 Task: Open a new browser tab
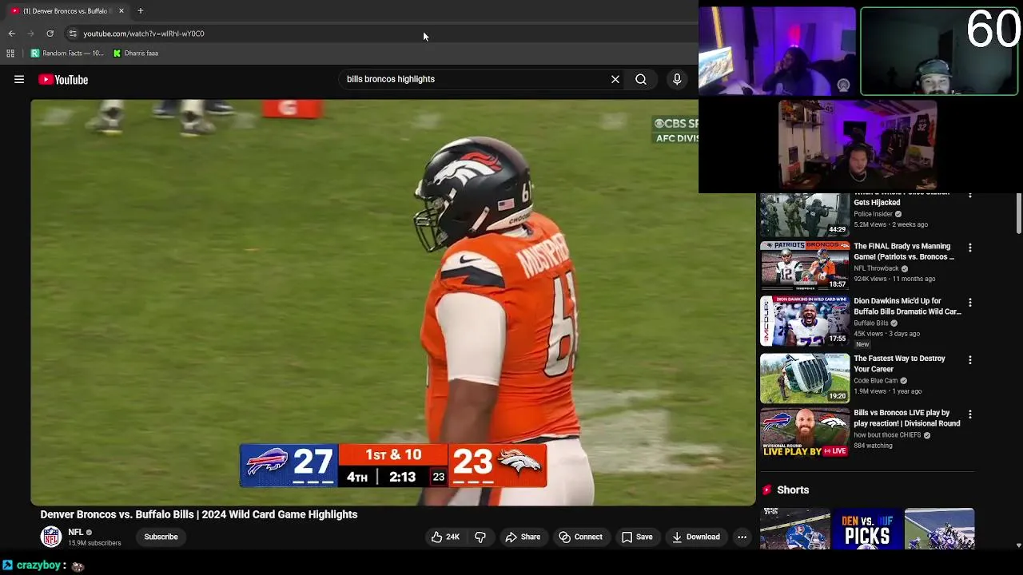coord(141,11)
